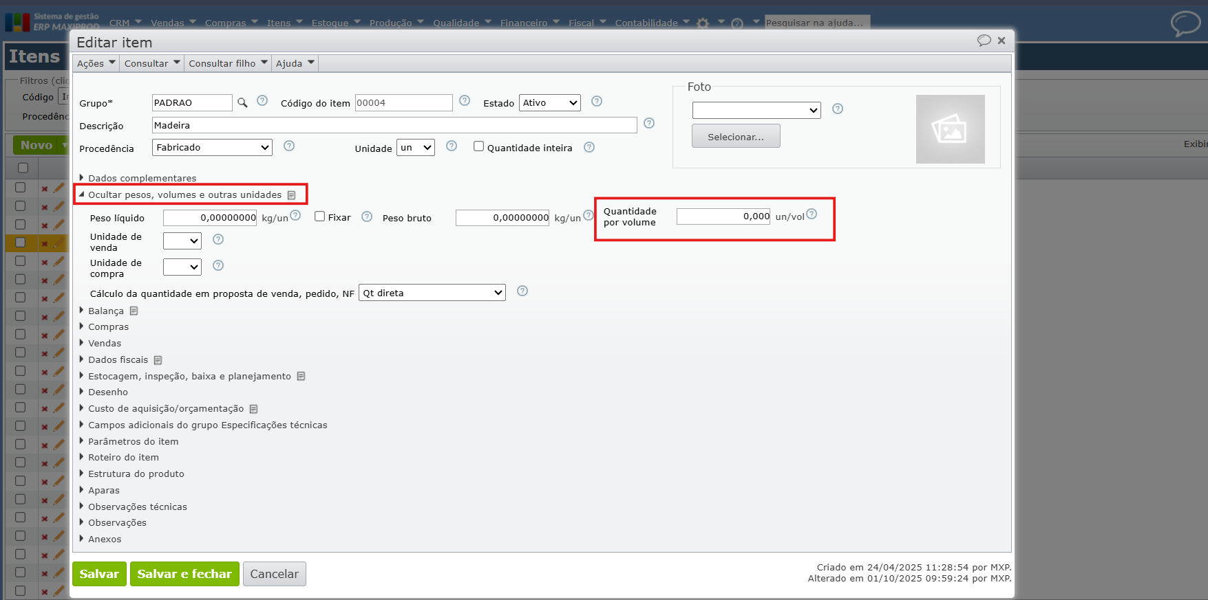Open the Unidade dropdown showing un

[x=416, y=147]
